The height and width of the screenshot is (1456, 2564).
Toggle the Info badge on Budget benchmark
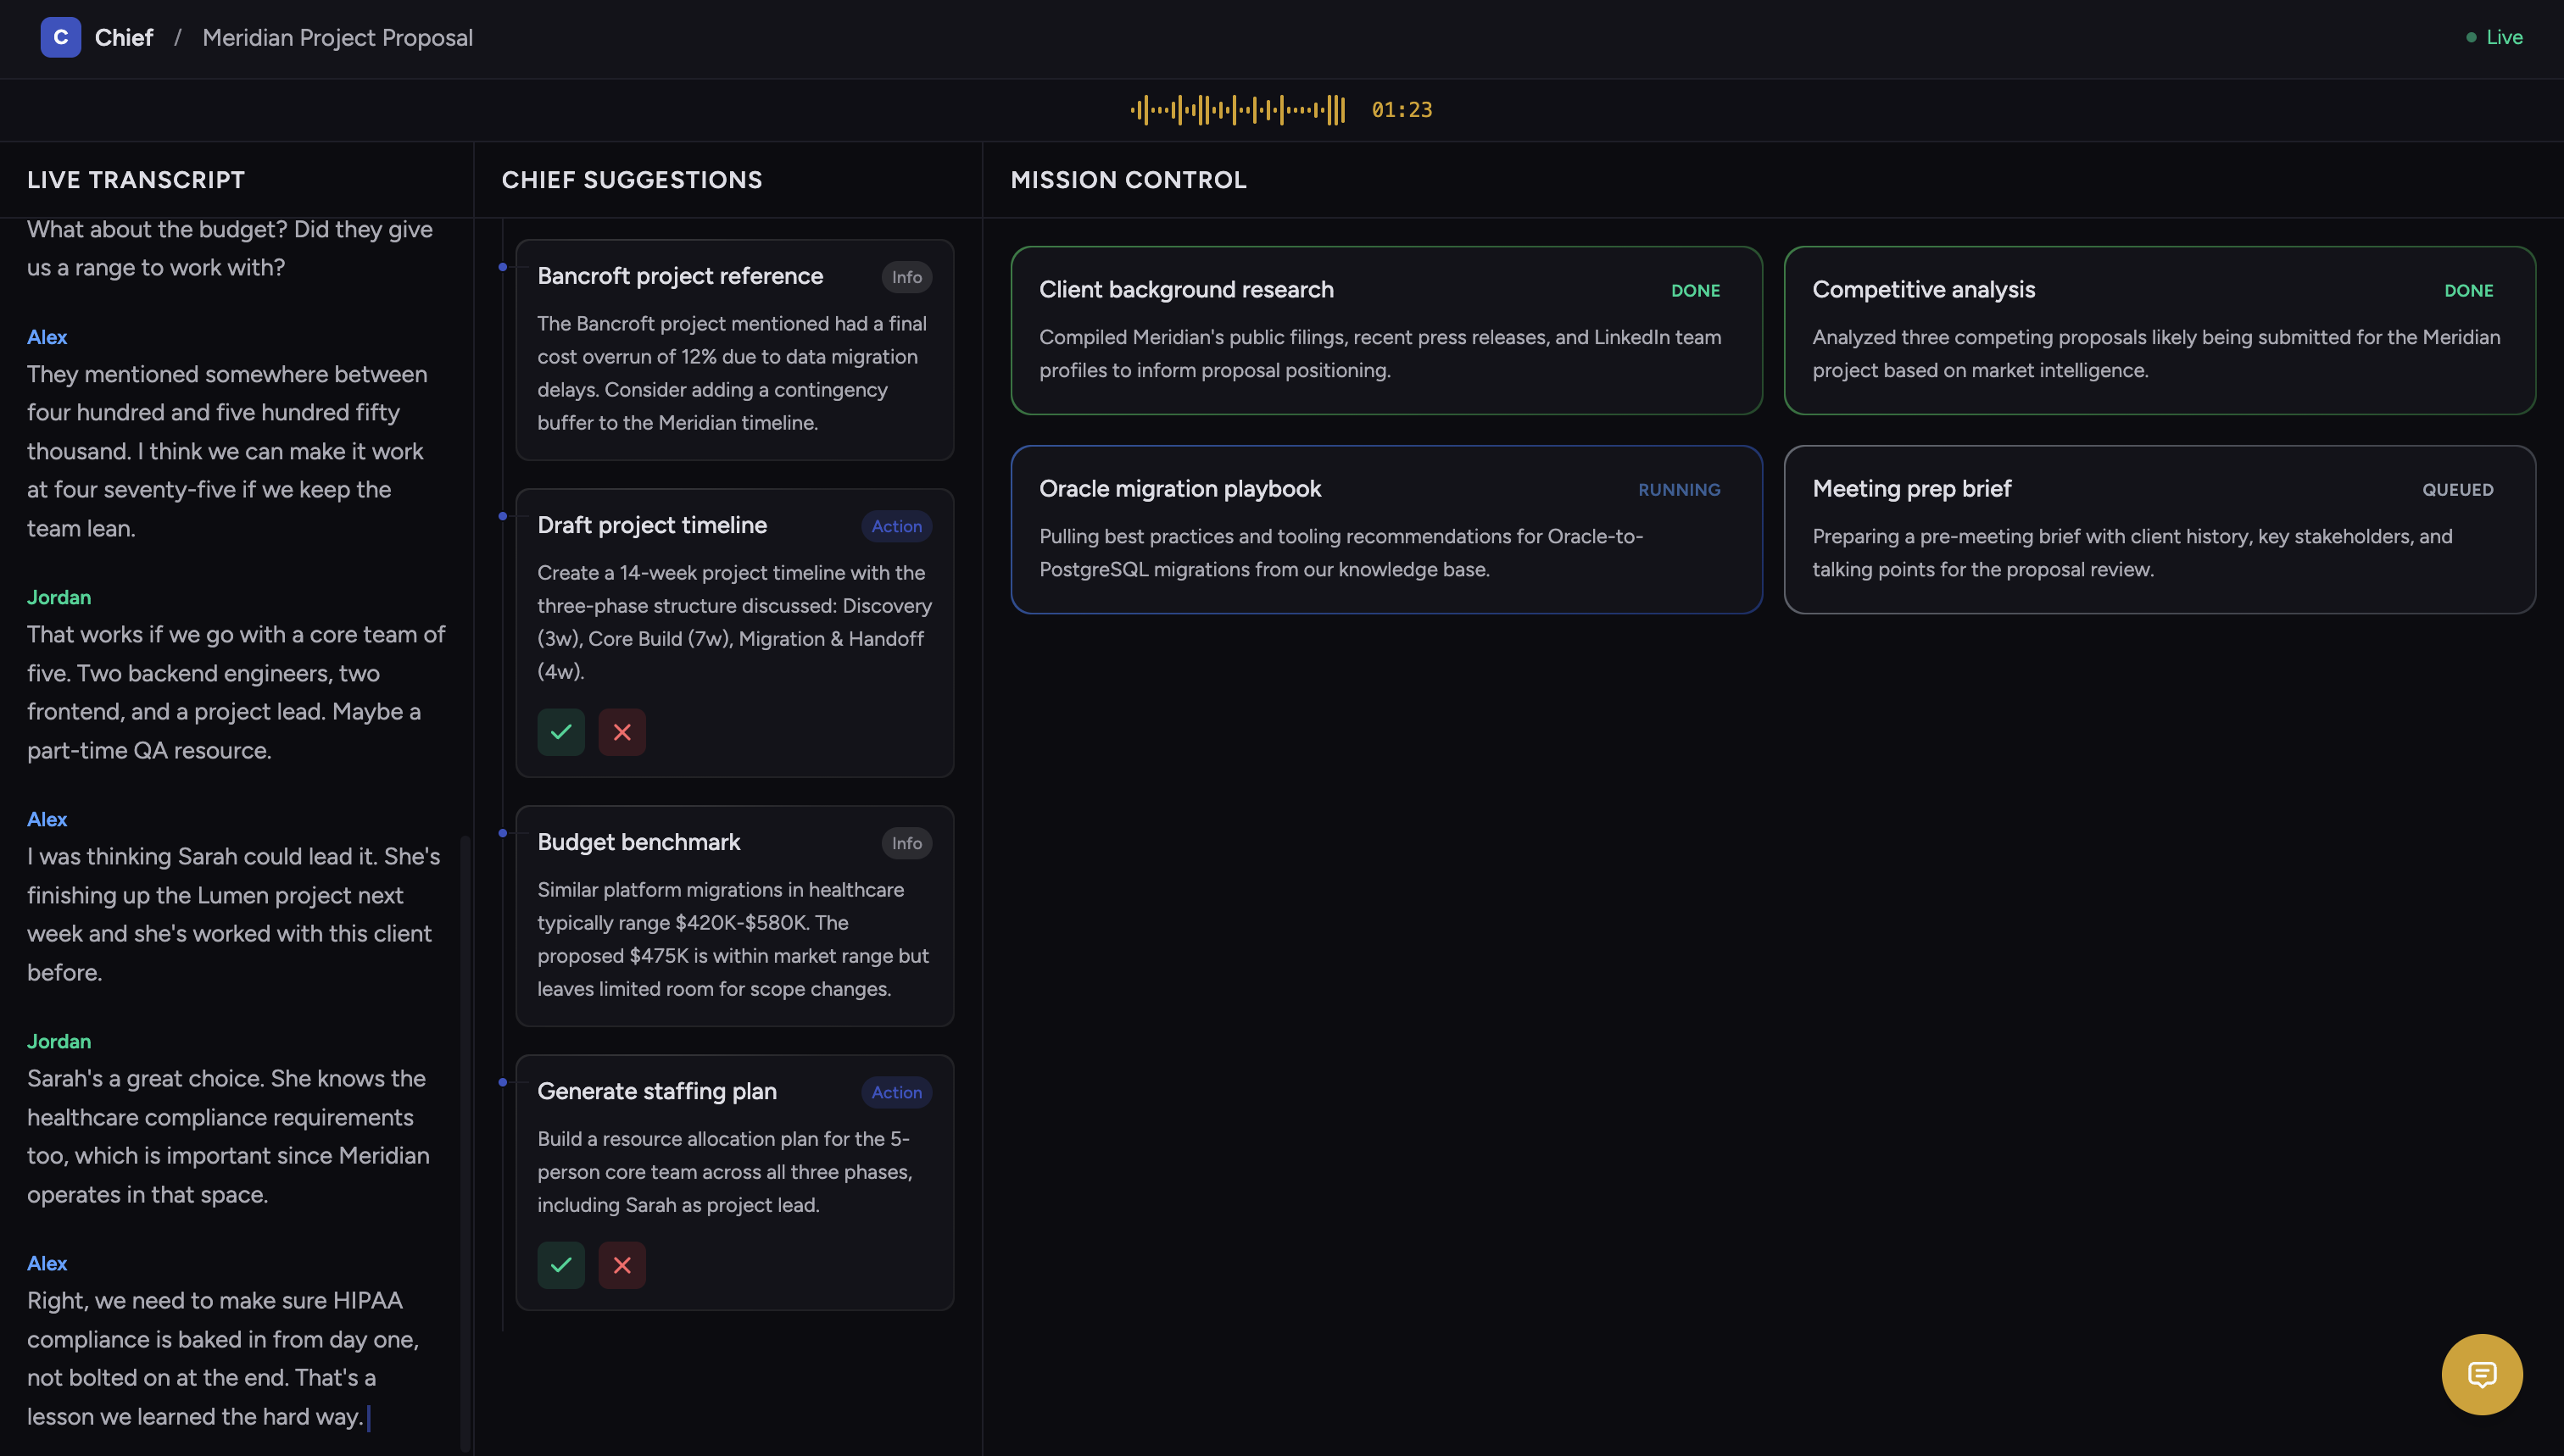pyautogui.click(x=906, y=843)
